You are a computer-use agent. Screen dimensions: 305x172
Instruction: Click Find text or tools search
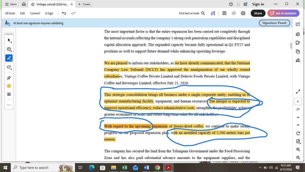192,13
